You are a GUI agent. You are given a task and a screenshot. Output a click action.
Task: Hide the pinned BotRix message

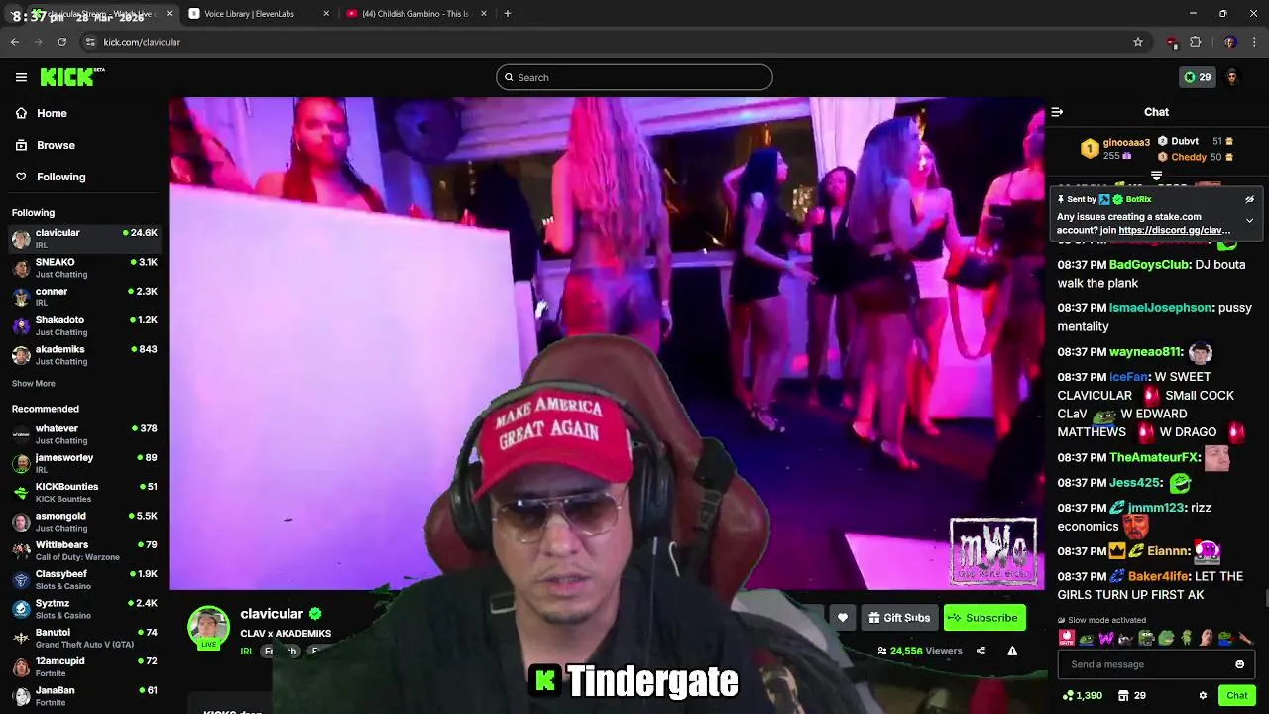click(x=1249, y=199)
